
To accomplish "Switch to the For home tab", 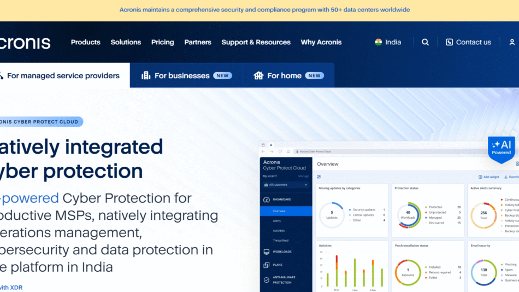I will [x=288, y=75].
